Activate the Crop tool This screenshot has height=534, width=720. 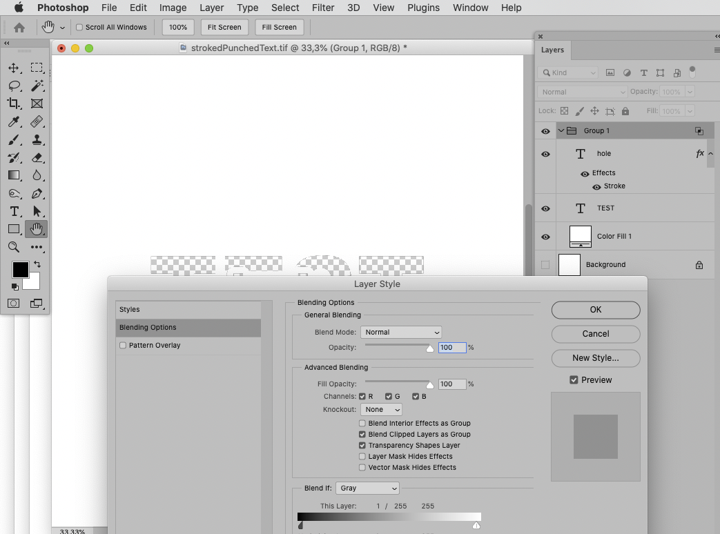[x=14, y=103]
